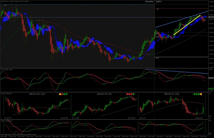Click the orange signal square in M1 panel

coord(201,94)
